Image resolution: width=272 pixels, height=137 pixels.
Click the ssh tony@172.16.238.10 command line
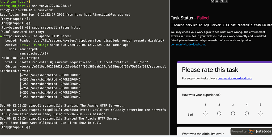(49, 6)
